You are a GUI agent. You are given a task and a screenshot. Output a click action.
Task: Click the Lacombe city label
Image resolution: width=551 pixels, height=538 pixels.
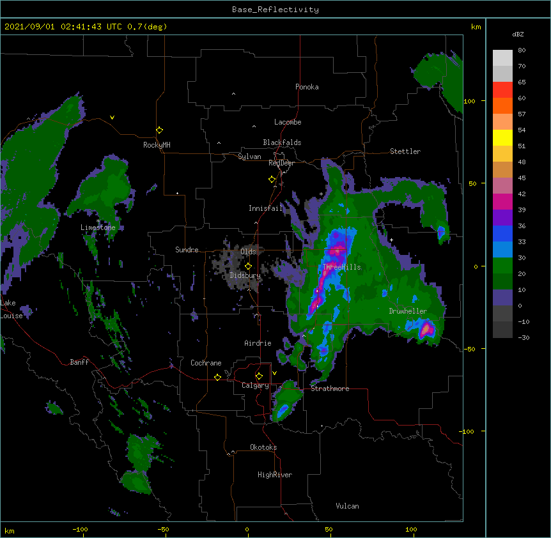pos(288,122)
